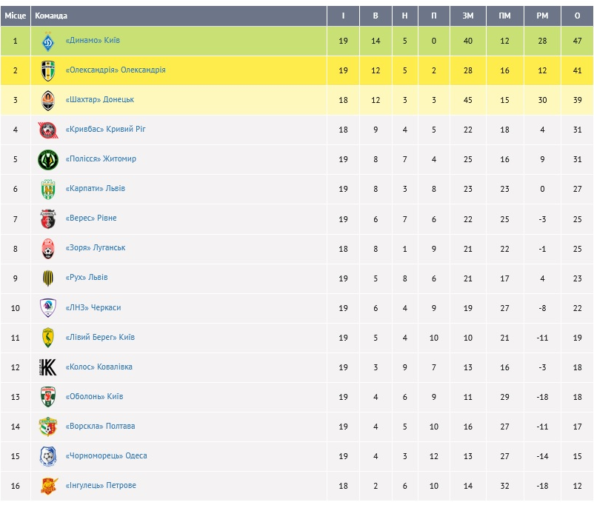Click the «Місце» column header
Screen dimensions: 594x508
coord(15,16)
